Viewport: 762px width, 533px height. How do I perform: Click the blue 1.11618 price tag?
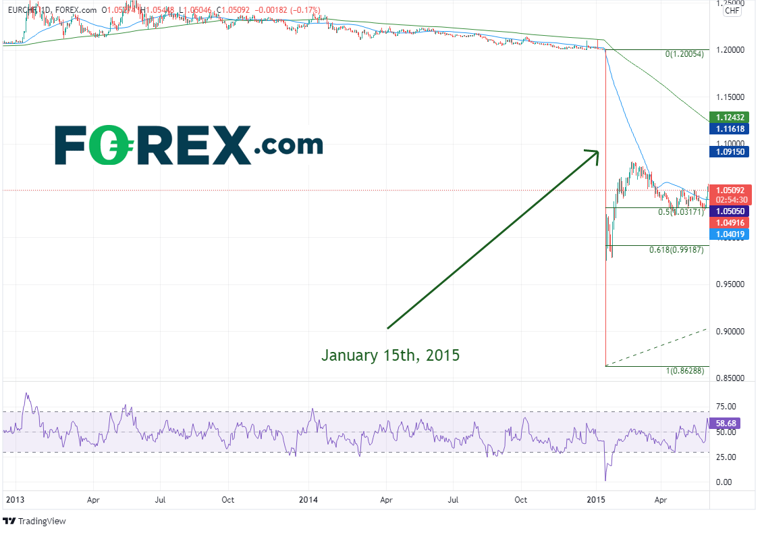click(729, 129)
